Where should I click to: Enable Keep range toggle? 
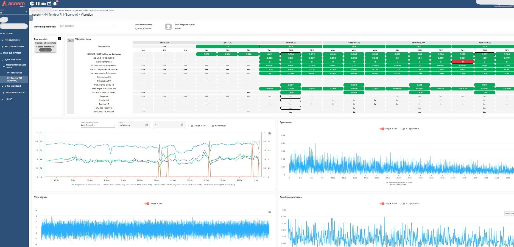[212, 126]
